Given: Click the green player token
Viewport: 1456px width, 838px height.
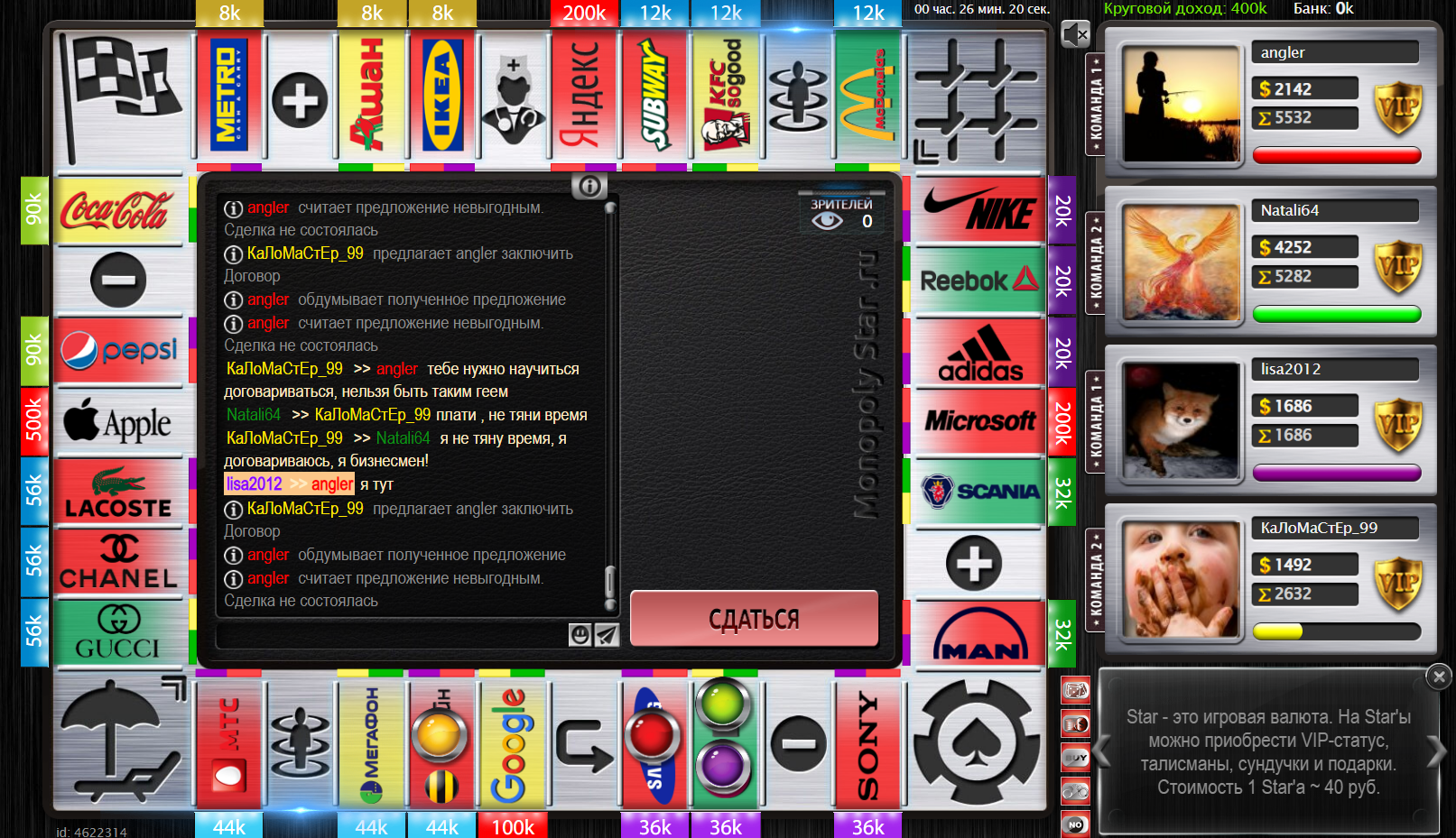Looking at the screenshot, I should (723, 704).
